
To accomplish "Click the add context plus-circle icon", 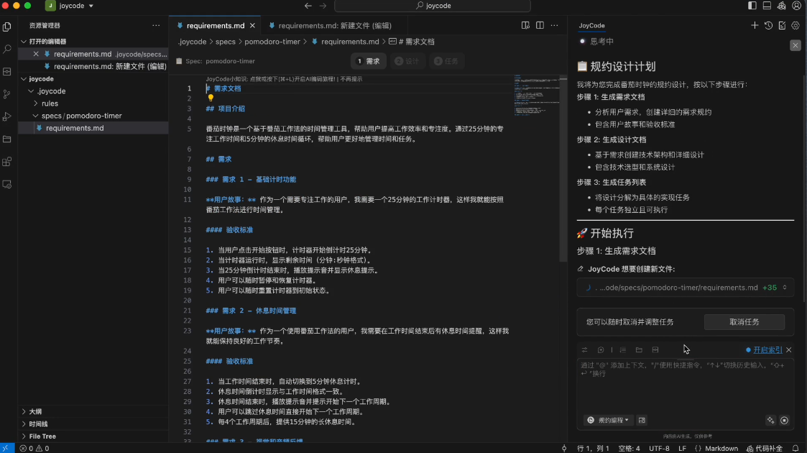I will [x=601, y=350].
